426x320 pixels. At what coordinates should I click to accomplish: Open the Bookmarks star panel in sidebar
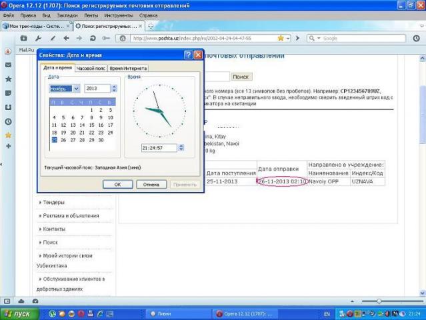(x=8, y=79)
